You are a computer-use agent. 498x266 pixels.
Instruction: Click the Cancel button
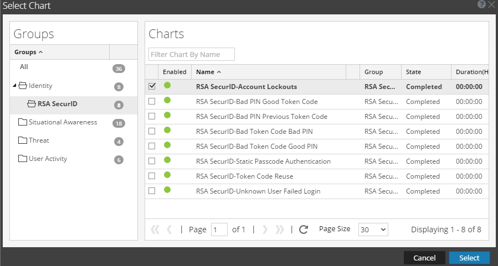(x=424, y=258)
